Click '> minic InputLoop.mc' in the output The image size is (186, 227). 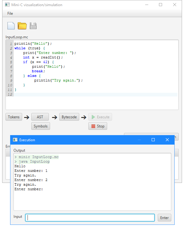[37, 157]
